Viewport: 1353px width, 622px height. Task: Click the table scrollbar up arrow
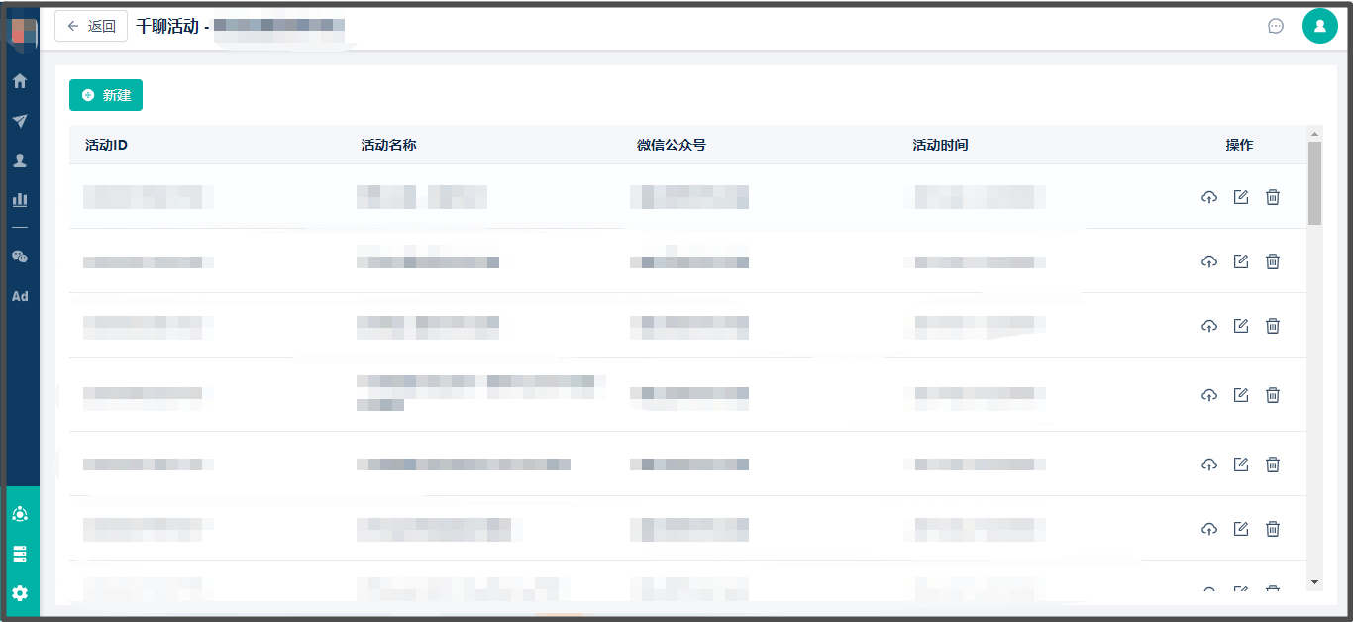point(1315,133)
